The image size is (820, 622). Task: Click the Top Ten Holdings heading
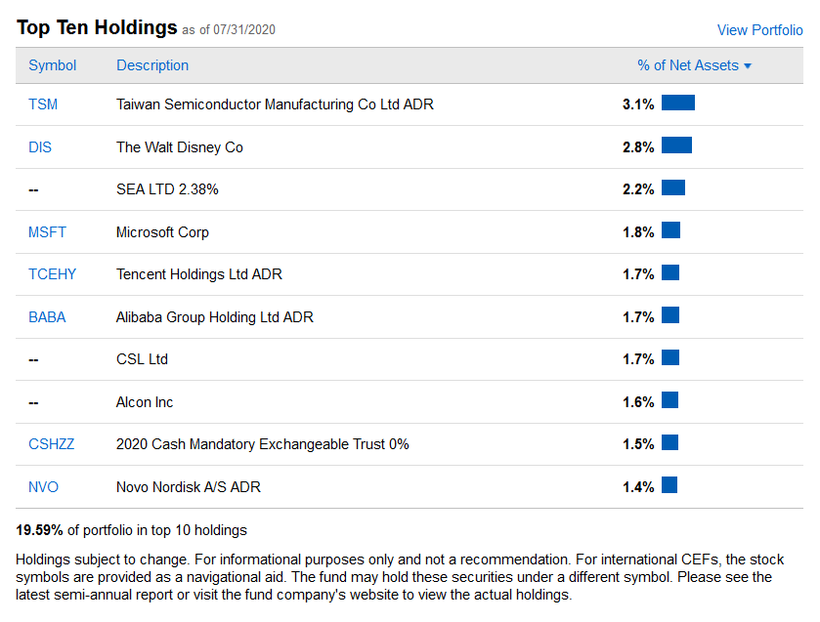pos(97,27)
